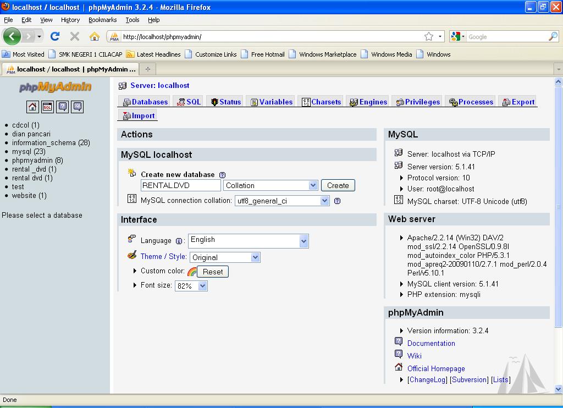Viewport: 563px width, 408px height.
Task: Open phpMyAdmin documentation icon in sidebar
Action: [63, 107]
